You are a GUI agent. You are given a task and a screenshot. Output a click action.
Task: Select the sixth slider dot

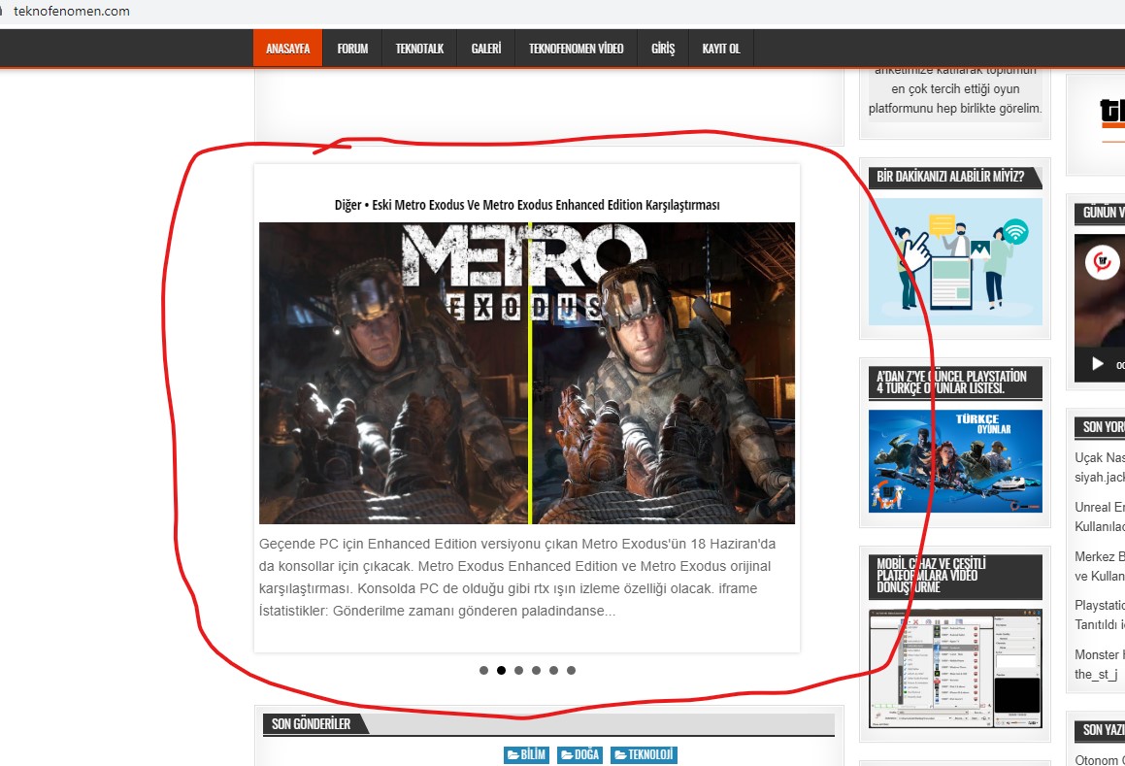click(x=571, y=671)
